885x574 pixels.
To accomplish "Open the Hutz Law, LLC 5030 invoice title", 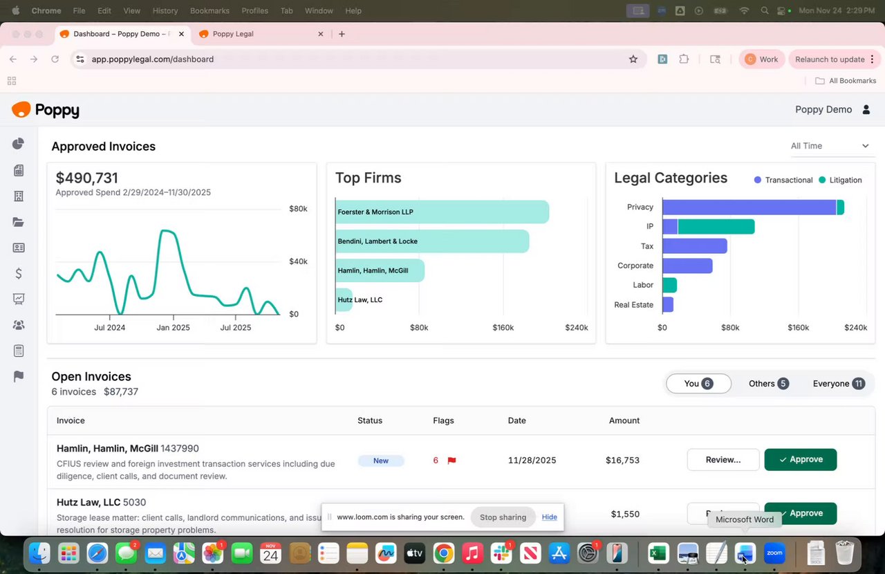I will coord(102,502).
